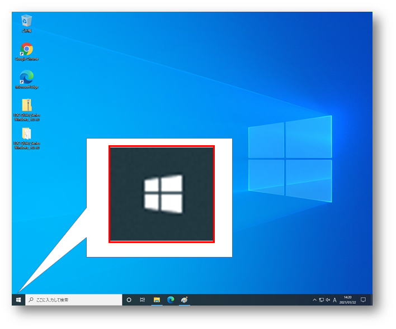Open the clock showing 2021/01/22
Viewport: 396px width, 329px height.
348,300
